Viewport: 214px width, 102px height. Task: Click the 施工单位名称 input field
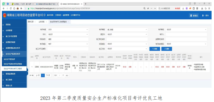coord(127,39)
